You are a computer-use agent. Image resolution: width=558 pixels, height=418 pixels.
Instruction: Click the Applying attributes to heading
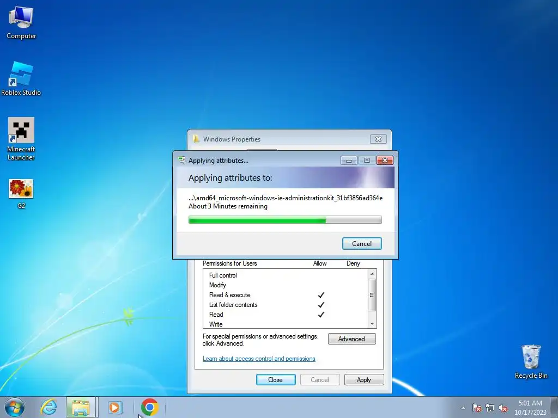click(x=231, y=178)
